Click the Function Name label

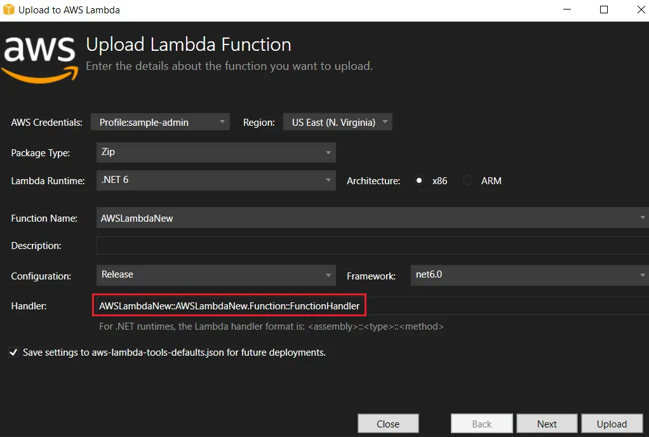(x=44, y=218)
